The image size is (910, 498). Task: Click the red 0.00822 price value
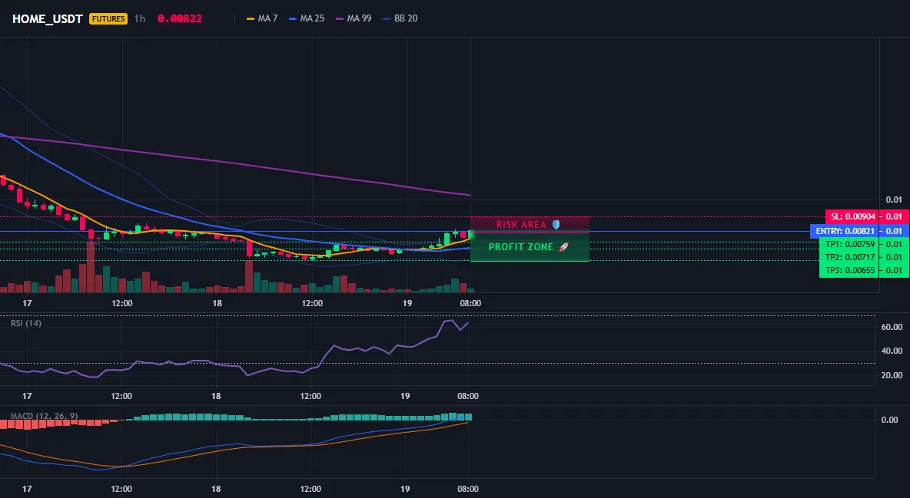(180, 18)
